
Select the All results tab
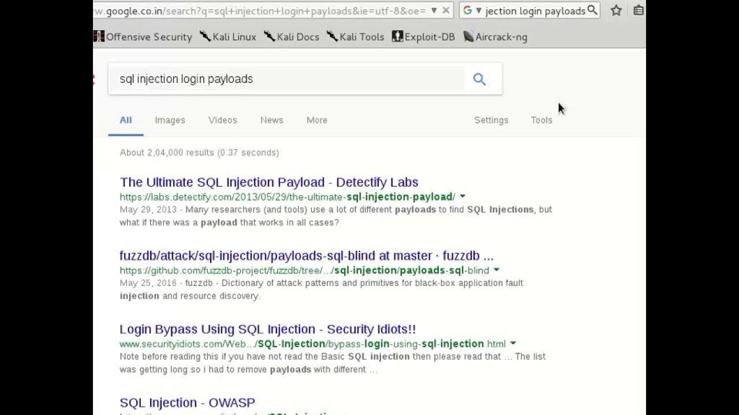126,120
